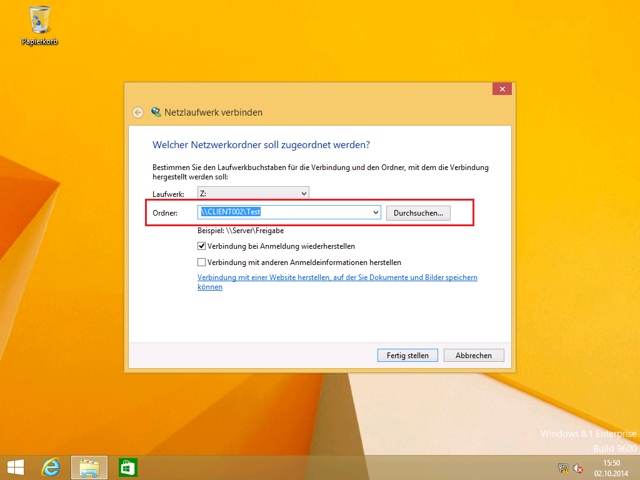Screen dimensions: 640x480
Task: Close the Netzlaufwerk verbinden dialog
Action: tap(502, 89)
